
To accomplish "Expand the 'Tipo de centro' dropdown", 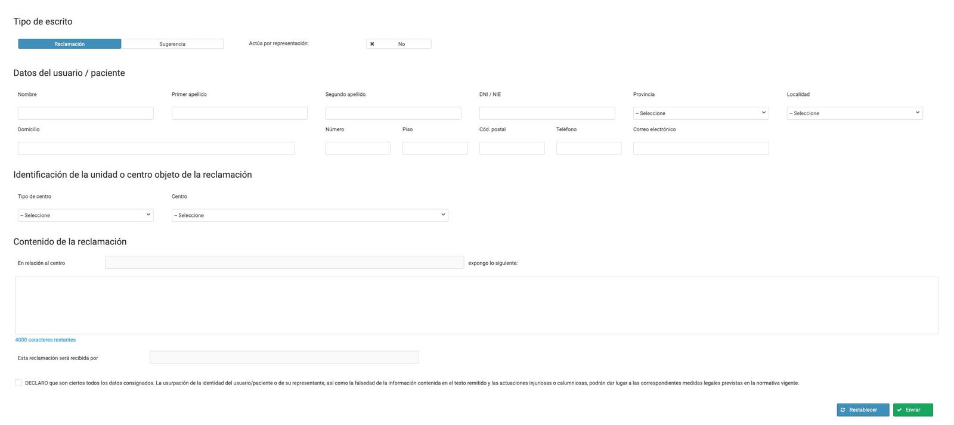I will click(x=85, y=215).
